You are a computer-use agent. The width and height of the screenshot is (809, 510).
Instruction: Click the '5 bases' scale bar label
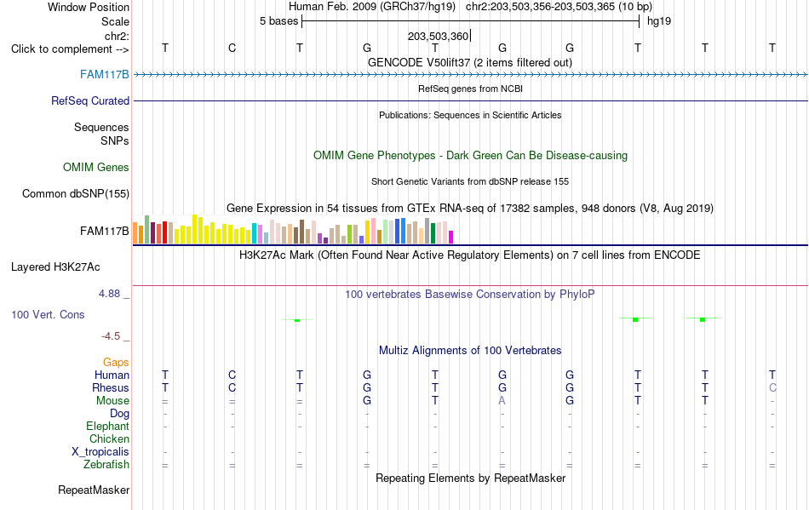(x=278, y=21)
